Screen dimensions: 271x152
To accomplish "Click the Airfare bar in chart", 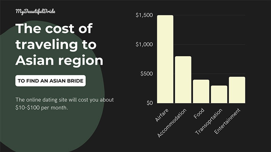I will click(x=165, y=59).
